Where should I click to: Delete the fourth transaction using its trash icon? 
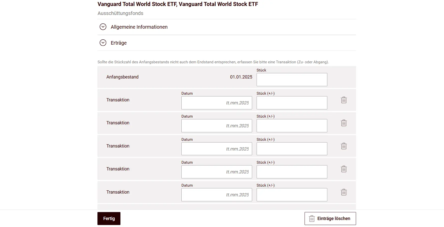344,169
